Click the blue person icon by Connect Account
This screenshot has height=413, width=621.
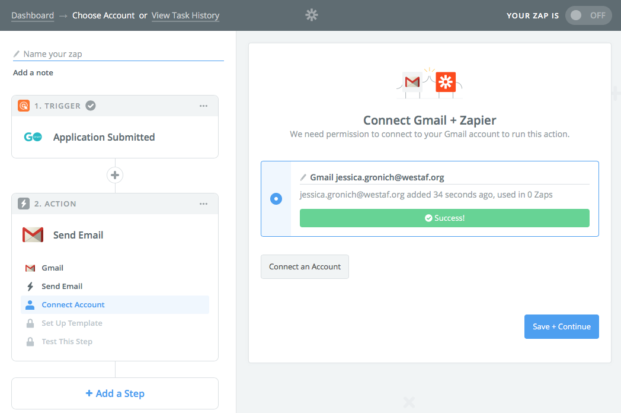coord(30,304)
